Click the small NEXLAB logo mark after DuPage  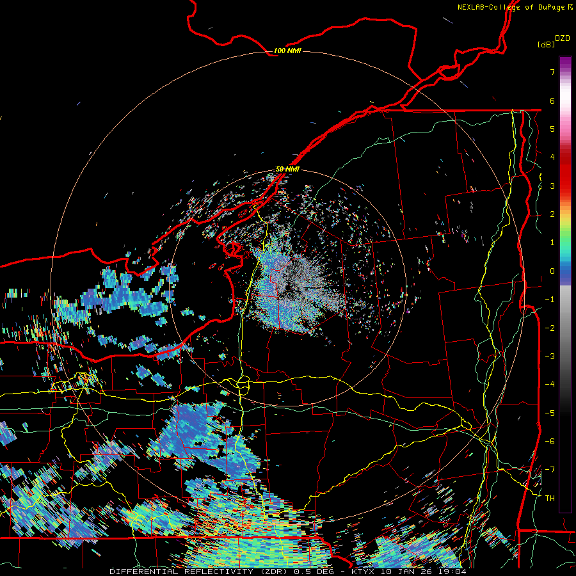click(570, 7)
